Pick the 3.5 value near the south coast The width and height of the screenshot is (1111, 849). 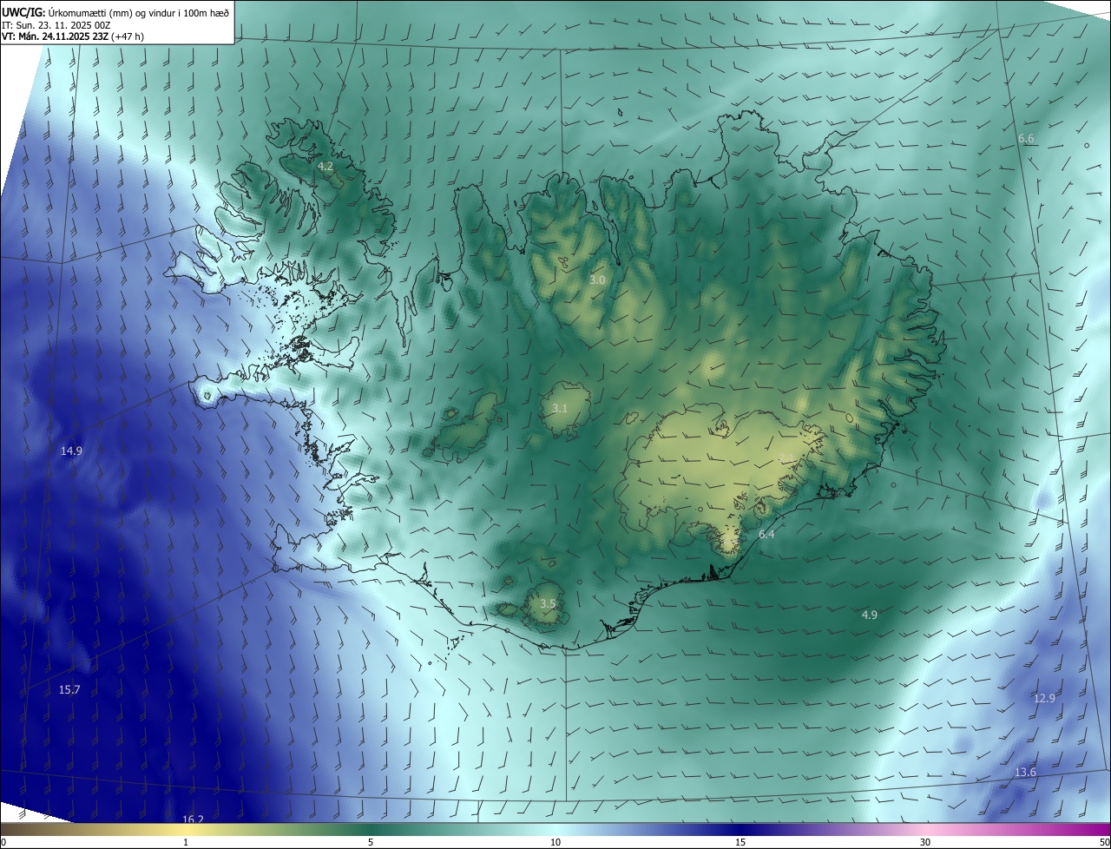pyautogui.click(x=548, y=603)
